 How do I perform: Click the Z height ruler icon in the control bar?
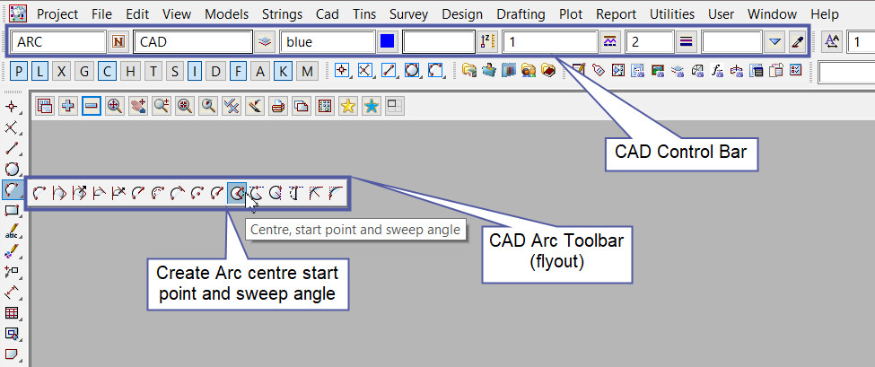point(486,42)
